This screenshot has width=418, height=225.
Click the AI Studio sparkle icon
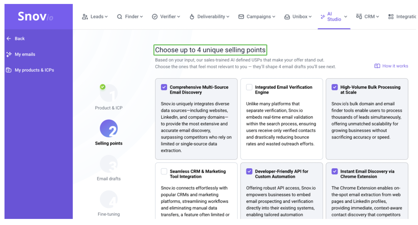[323, 17]
